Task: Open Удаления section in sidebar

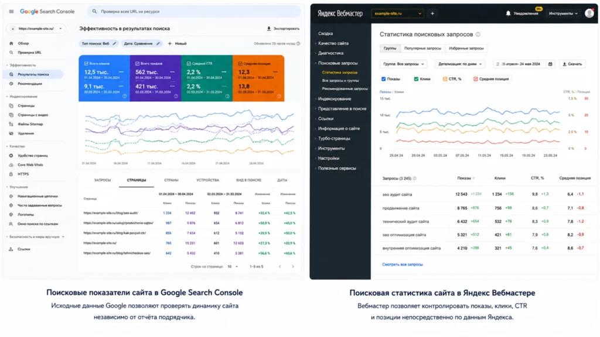Action: pyautogui.click(x=26, y=133)
